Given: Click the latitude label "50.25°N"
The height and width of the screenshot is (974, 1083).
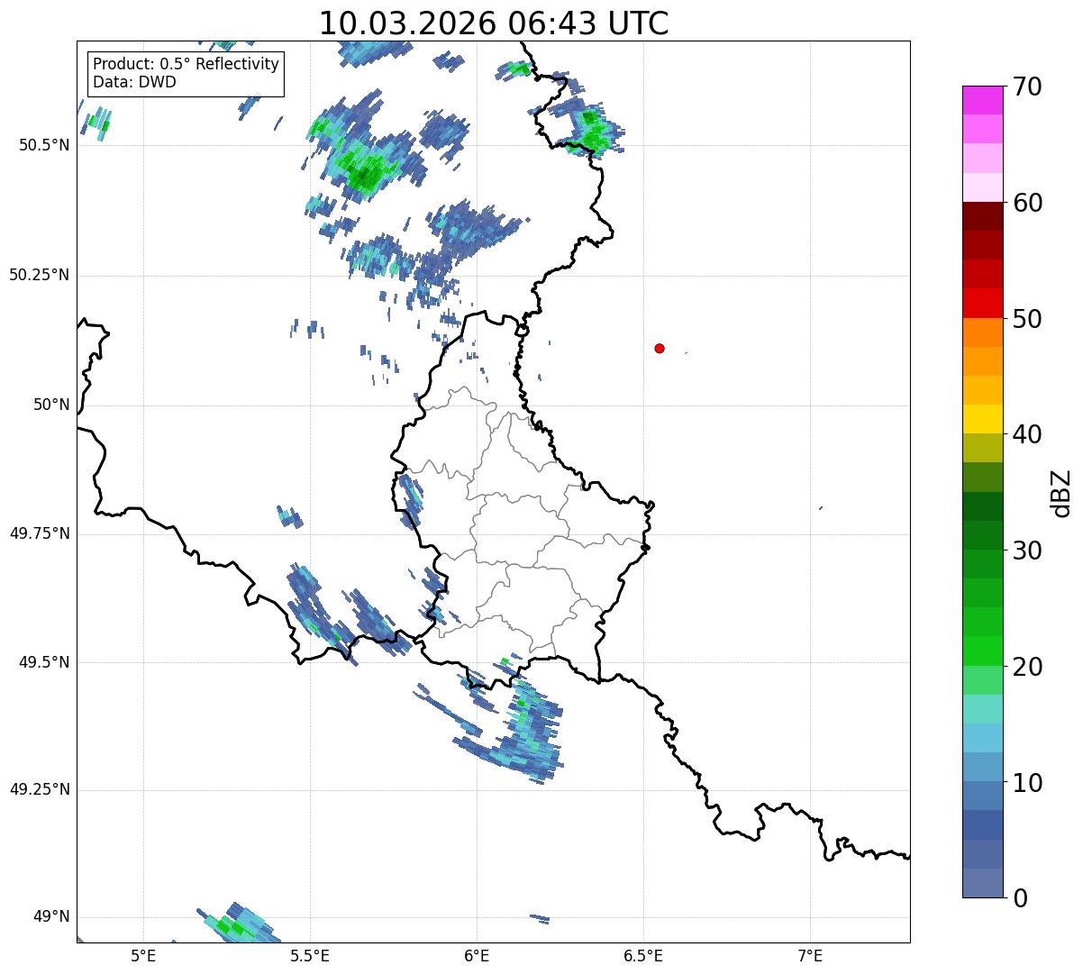Looking at the screenshot, I should point(40,275).
